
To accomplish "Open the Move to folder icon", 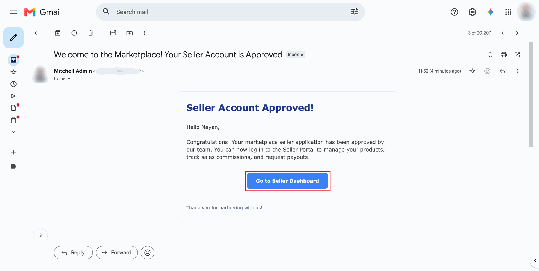I will (x=129, y=33).
